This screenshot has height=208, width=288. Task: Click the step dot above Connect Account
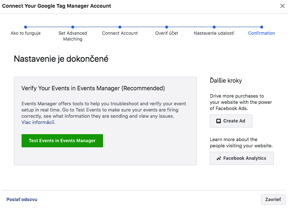pyautogui.click(x=120, y=27)
